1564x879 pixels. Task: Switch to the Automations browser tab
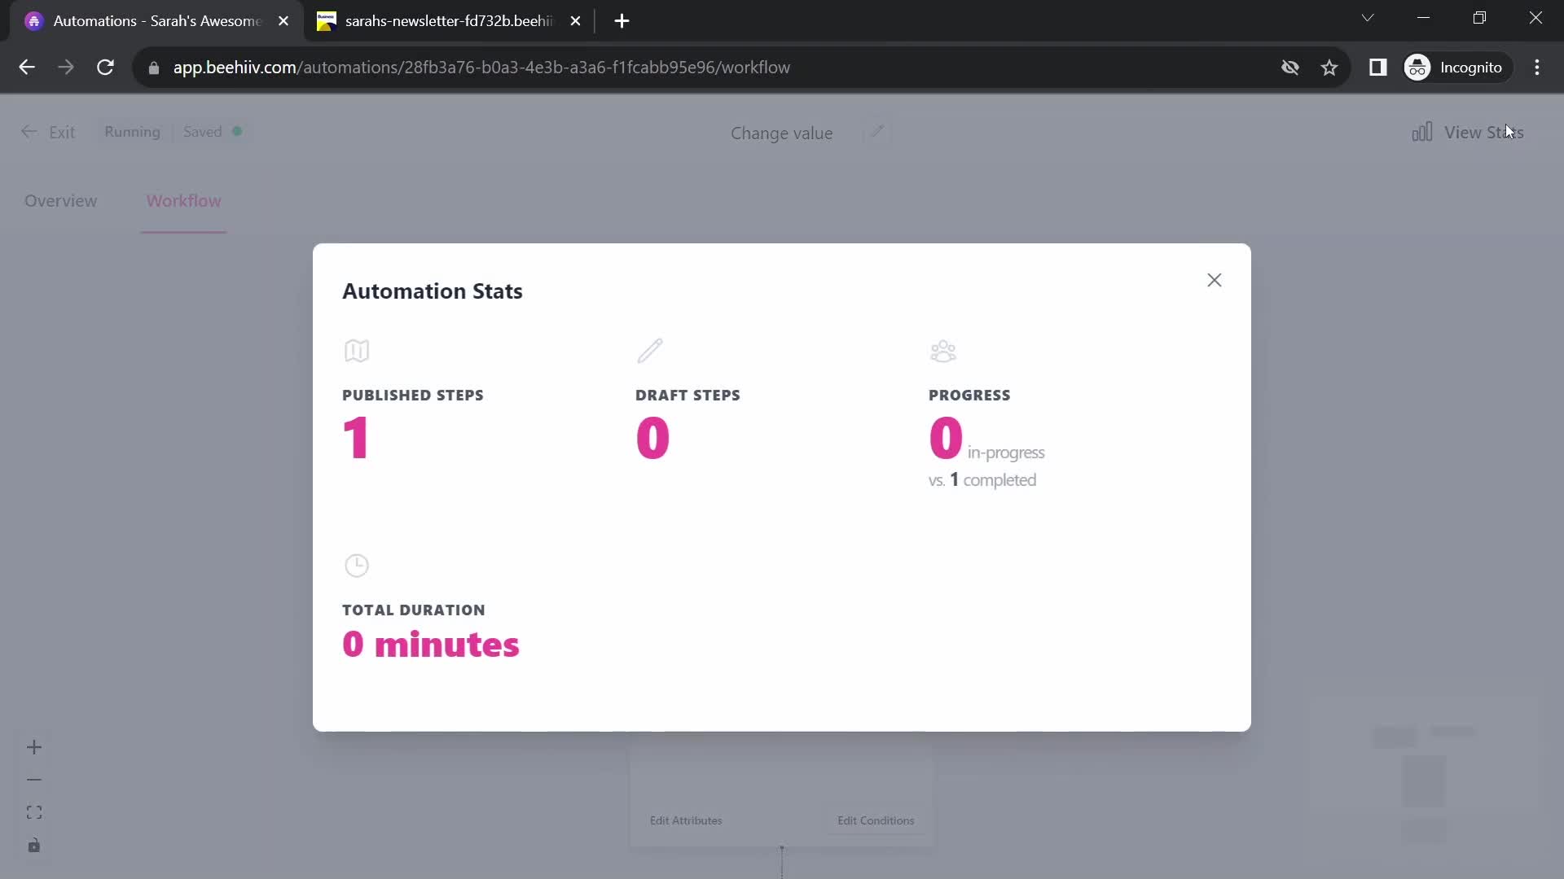pos(155,21)
